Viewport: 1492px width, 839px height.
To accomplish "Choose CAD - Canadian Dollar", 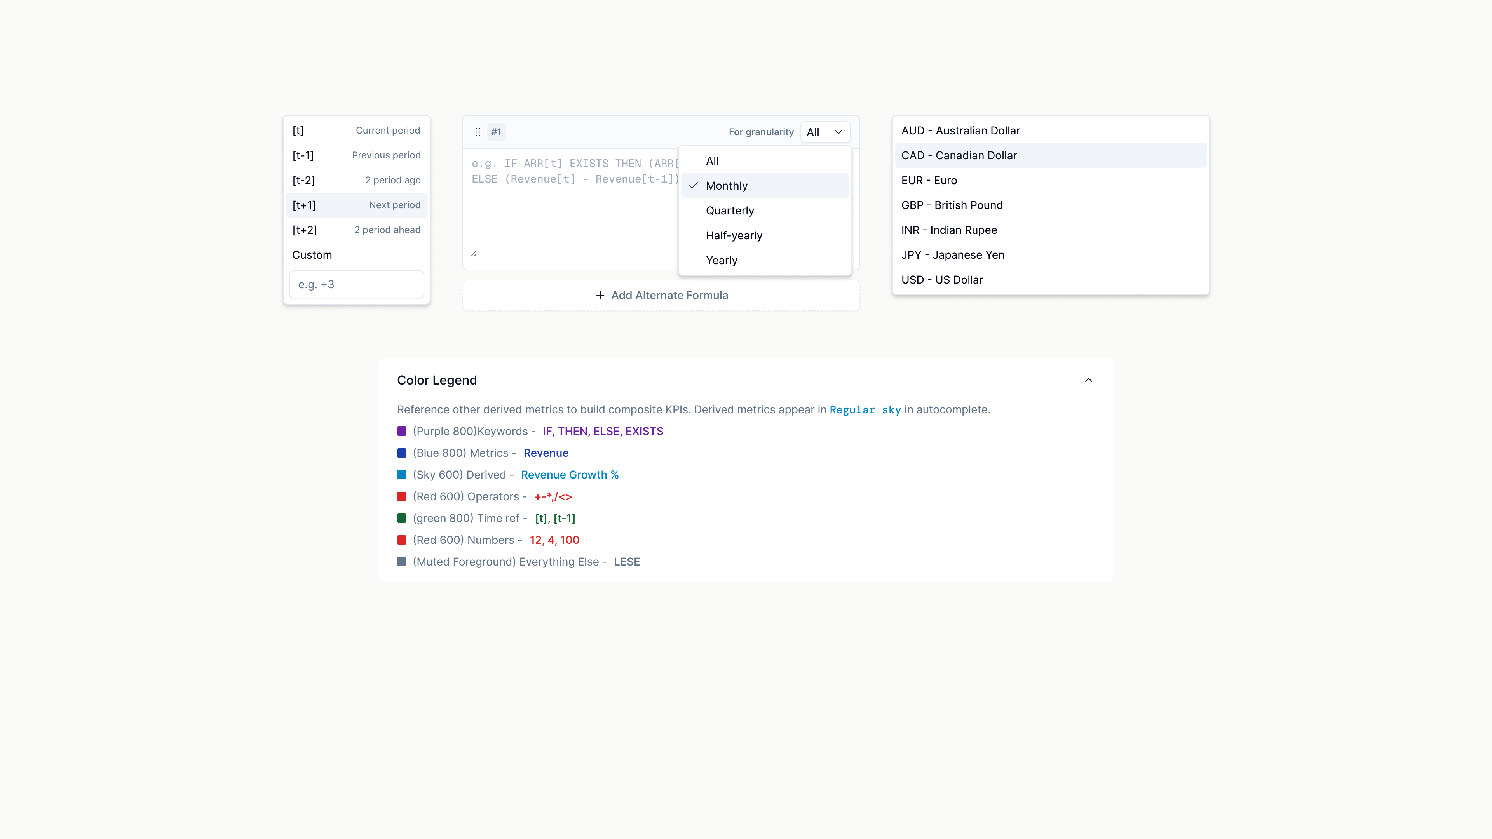I will 1050,156.
